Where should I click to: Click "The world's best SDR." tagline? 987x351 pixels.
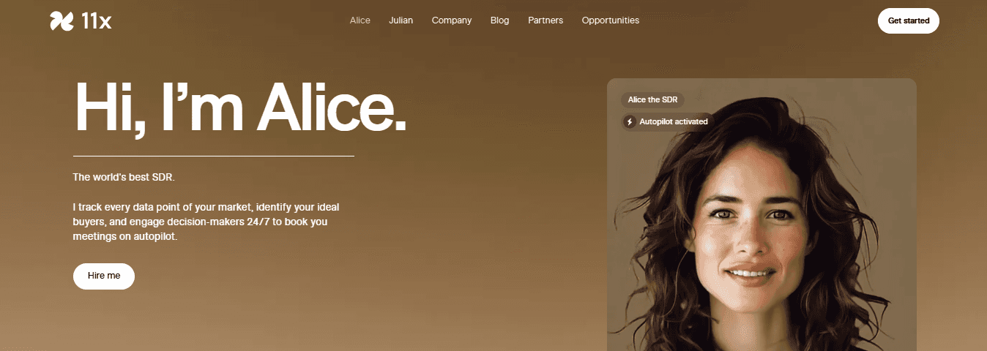tap(124, 177)
